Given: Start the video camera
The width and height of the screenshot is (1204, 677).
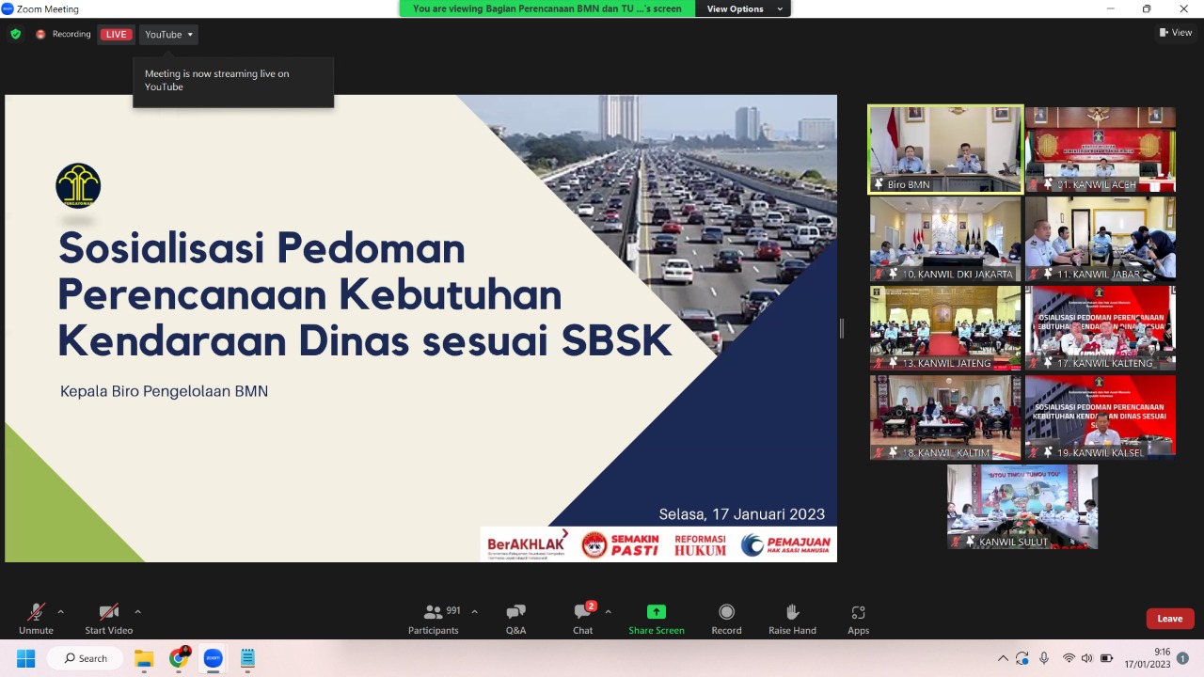Looking at the screenshot, I should (108, 618).
